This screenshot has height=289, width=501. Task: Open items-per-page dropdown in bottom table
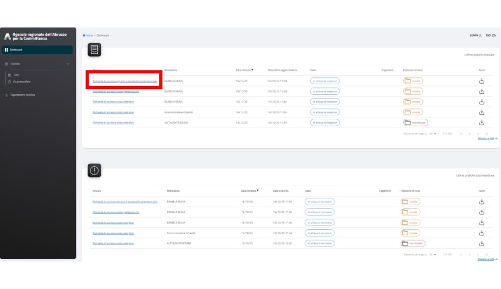tap(433, 254)
